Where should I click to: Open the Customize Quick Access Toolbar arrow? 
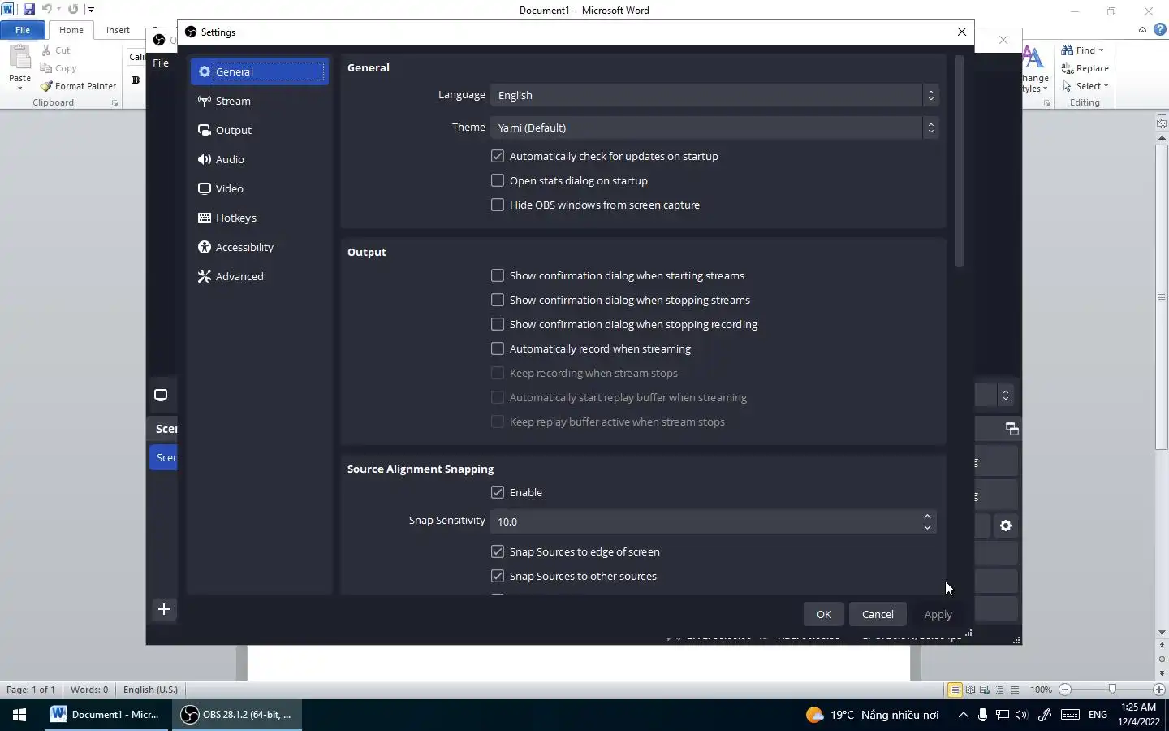tap(91, 10)
